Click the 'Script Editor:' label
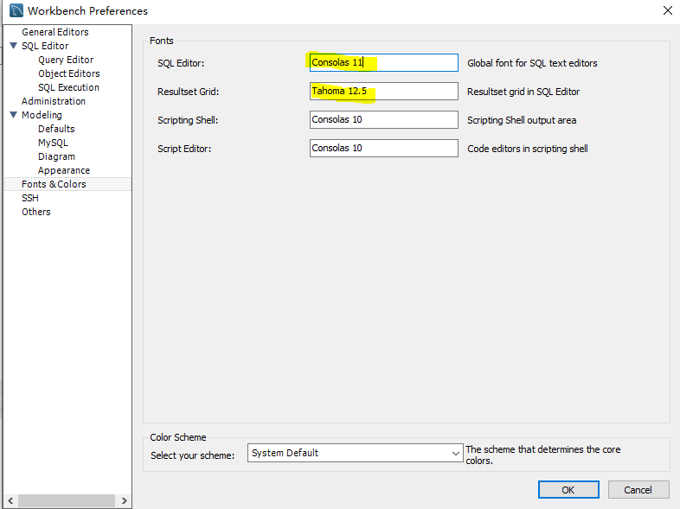The width and height of the screenshot is (680, 509). pos(184,149)
